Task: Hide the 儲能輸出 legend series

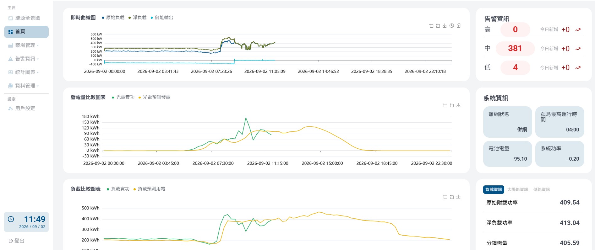Action: pos(162,18)
